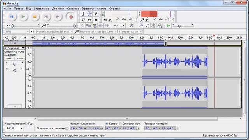
Task: Click the Pause transport button
Action: coord(12,17)
